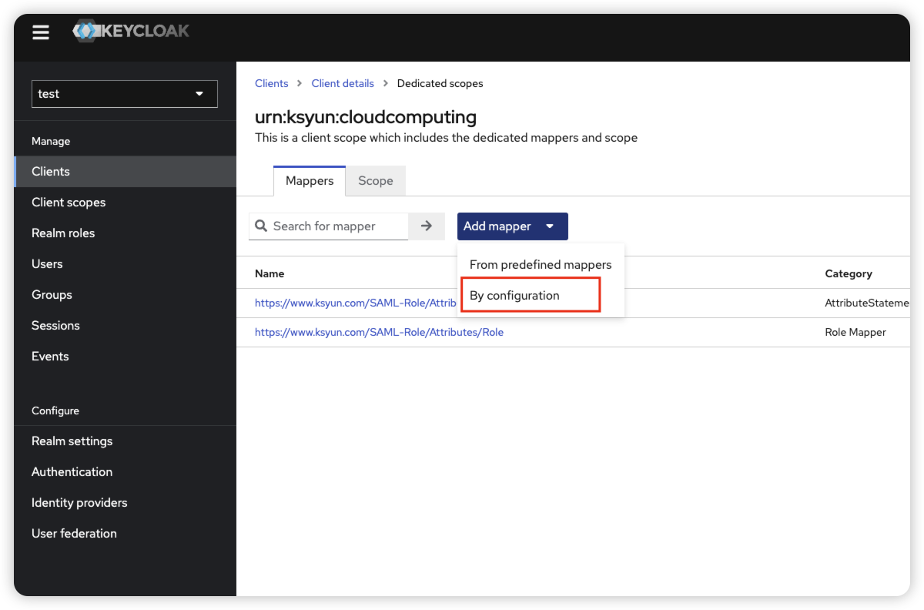Type in Search for mapper field

(x=337, y=226)
